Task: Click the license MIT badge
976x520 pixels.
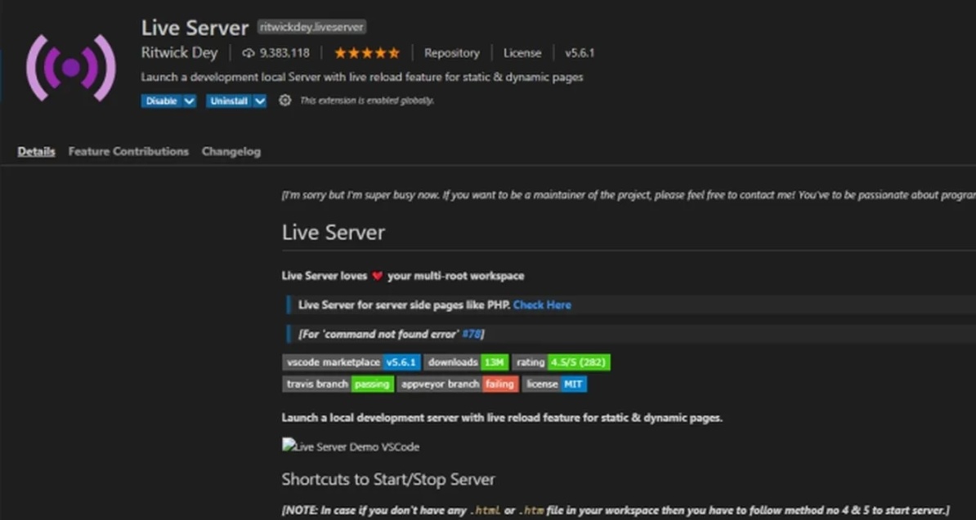Action: 554,384
